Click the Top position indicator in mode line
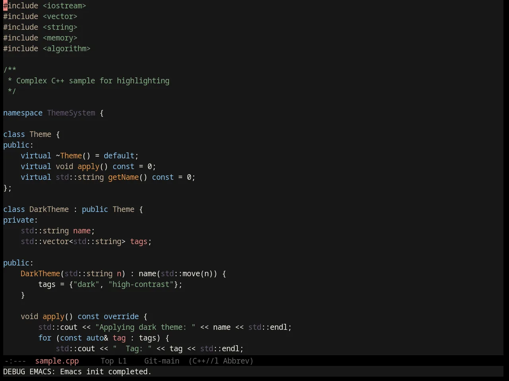This screenshot has width=509, height=381. [x=107, y=361]
